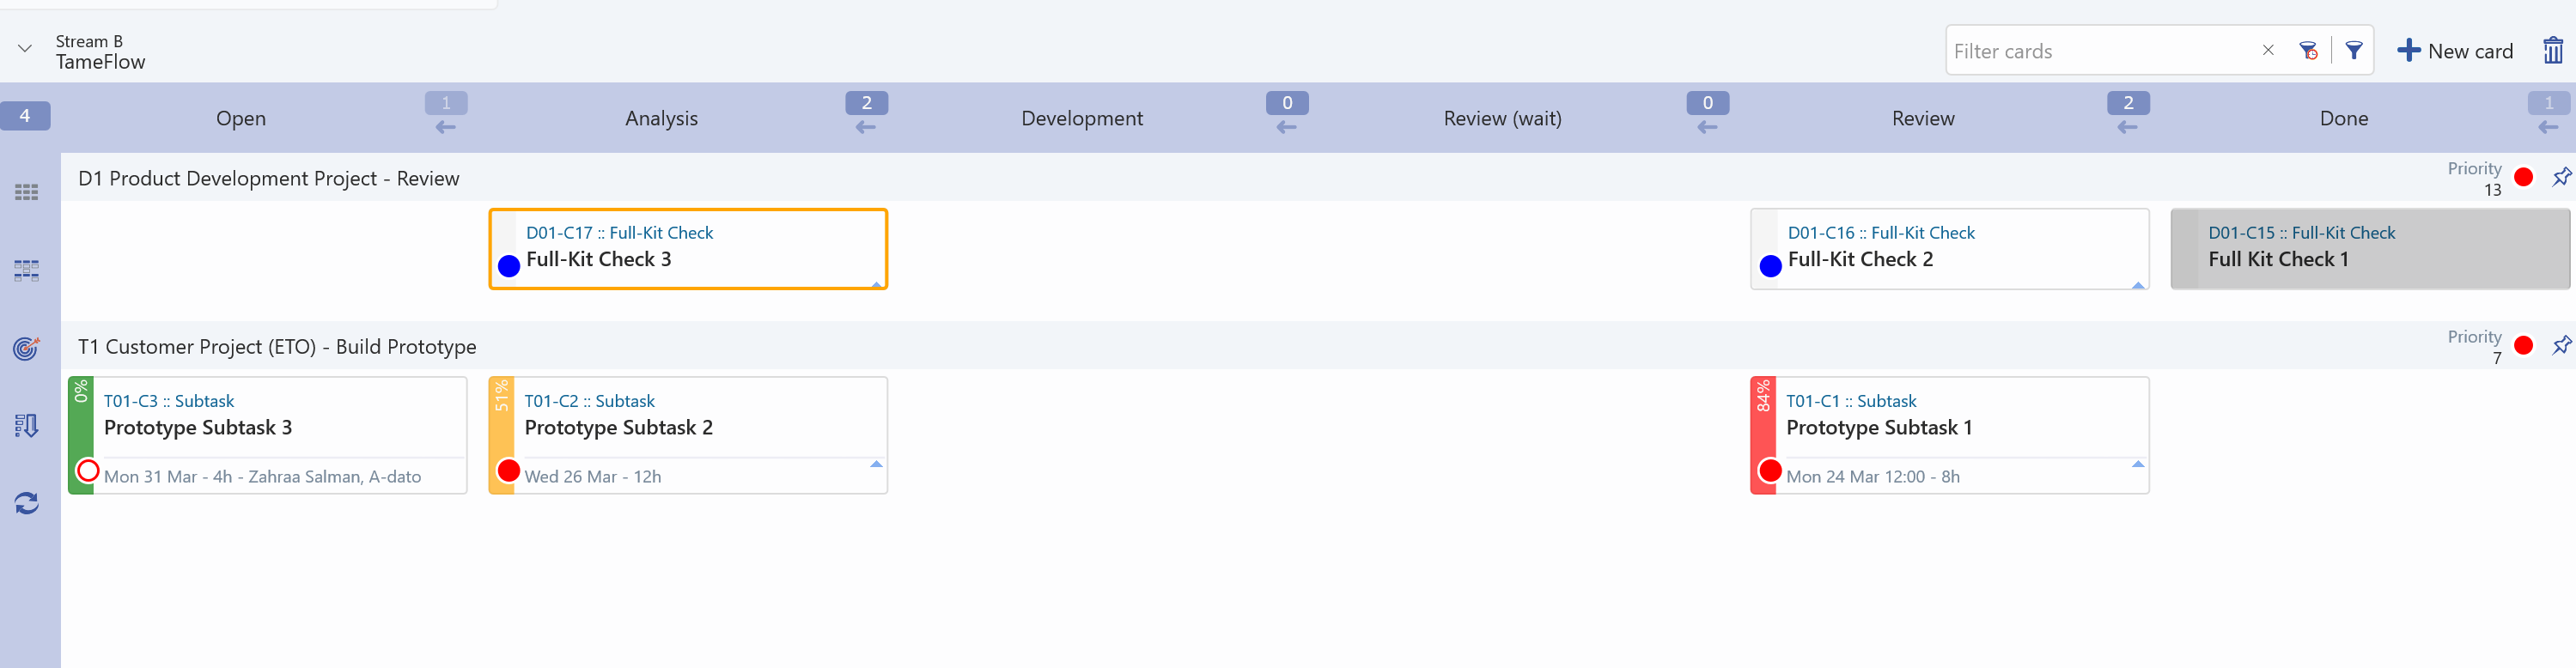Click Wed 26 Mar - 12h schedule text

593,476
